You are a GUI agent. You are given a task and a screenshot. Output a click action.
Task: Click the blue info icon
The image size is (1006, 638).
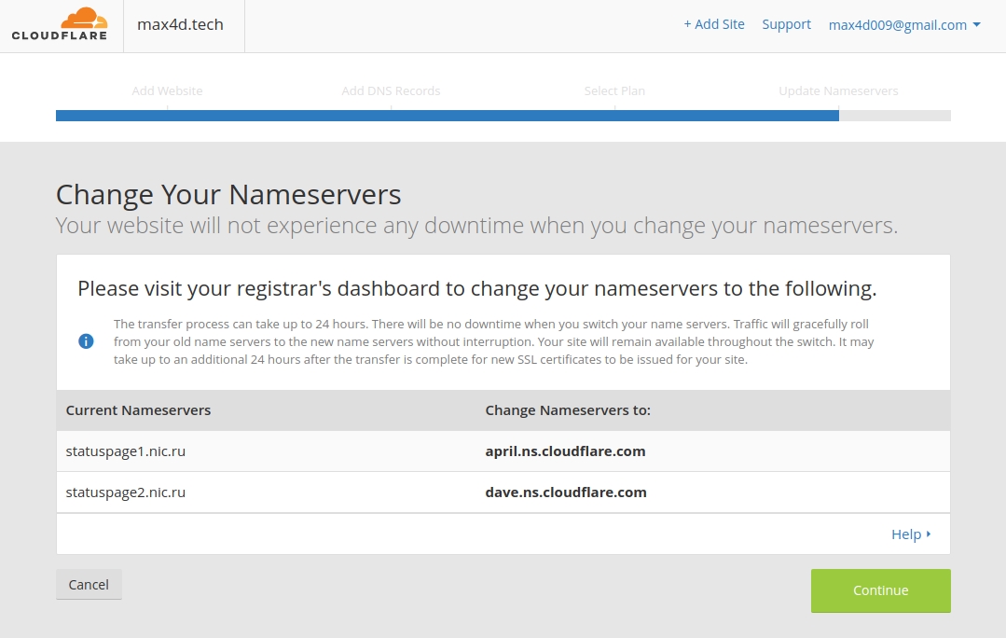pyautogui.click(x=86, y=341)
